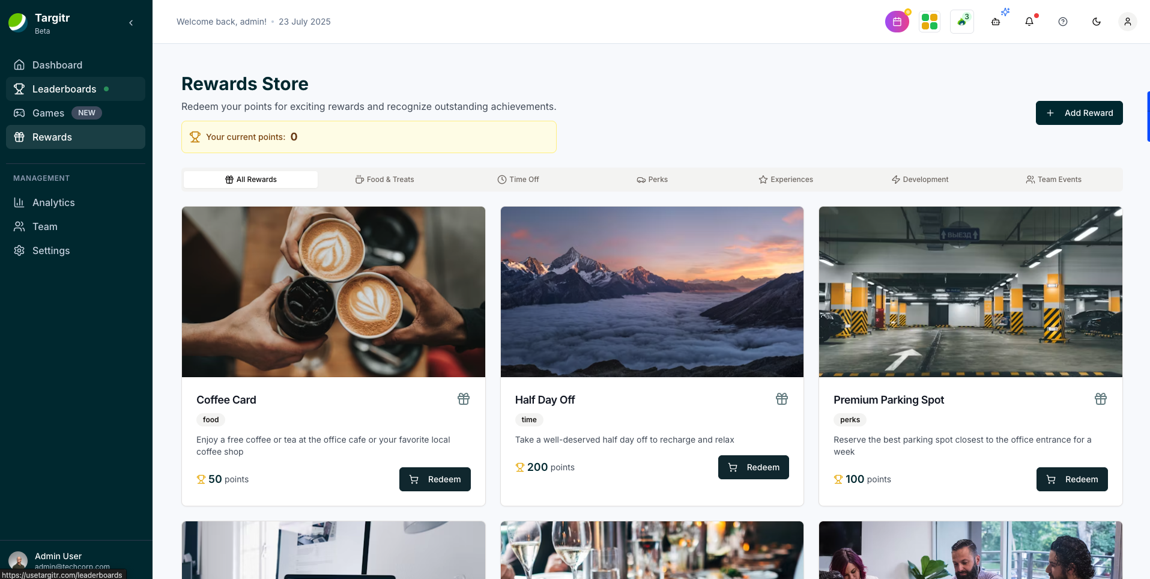
Task: Open the Team page in sidebar
Action: [x=76, y=226]
